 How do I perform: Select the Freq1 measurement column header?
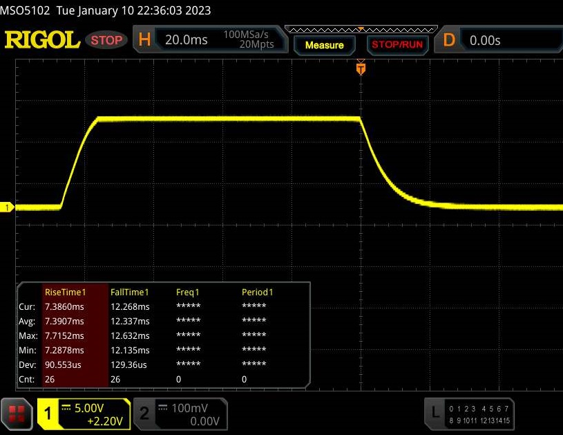click(187, 293)
